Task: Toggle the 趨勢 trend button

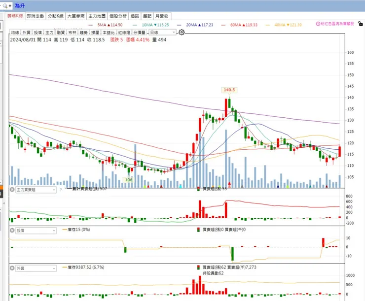Action: (x=83, y=33)
